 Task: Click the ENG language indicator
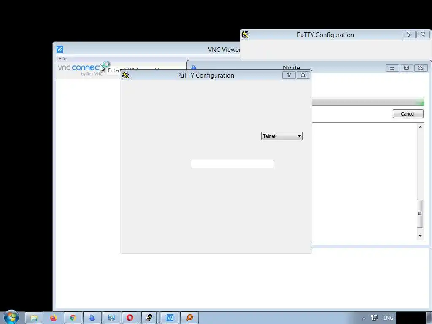pos(388,318)
